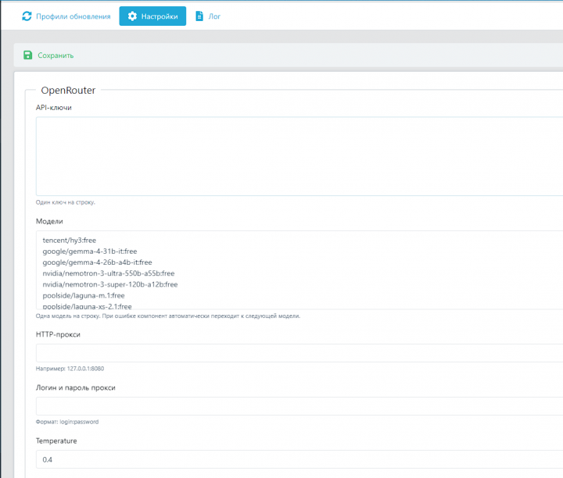Open the Профили обновления tab
This screenshot has width=563, height=478.
[66, 16]
